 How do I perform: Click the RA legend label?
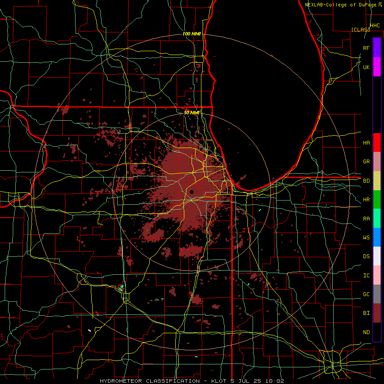(366, 218)
